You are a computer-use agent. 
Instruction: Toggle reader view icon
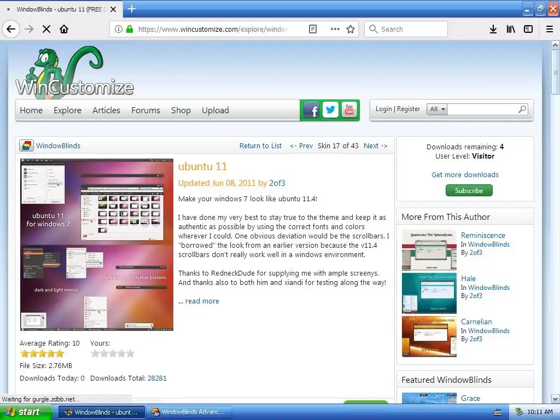click(312, 29)
